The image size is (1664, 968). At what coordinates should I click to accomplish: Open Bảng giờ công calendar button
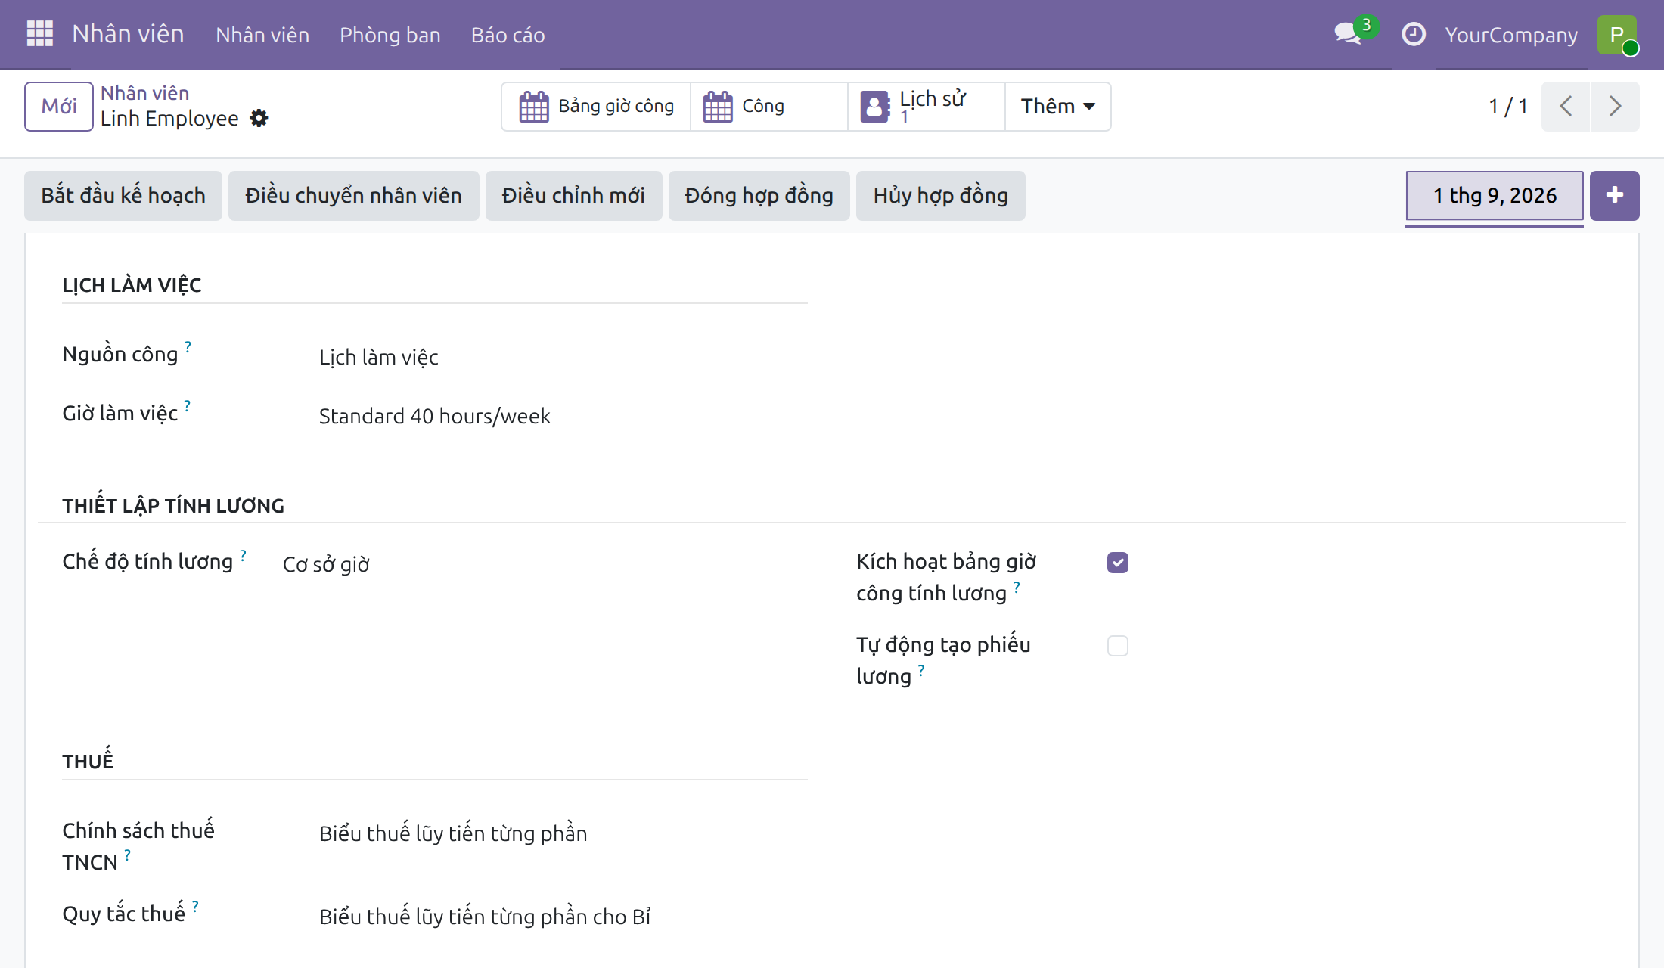point(596,107)
